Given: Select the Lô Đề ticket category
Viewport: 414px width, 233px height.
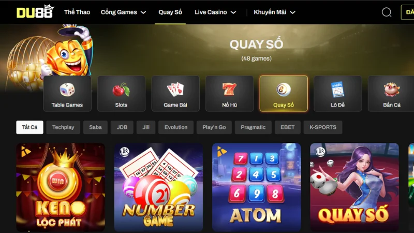Looking at the screenshot, I should [x=338, y=94].
